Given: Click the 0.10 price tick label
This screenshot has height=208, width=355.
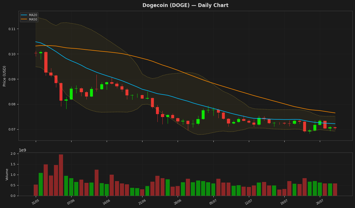Looking at the screenshot, I should coord(13,54).
